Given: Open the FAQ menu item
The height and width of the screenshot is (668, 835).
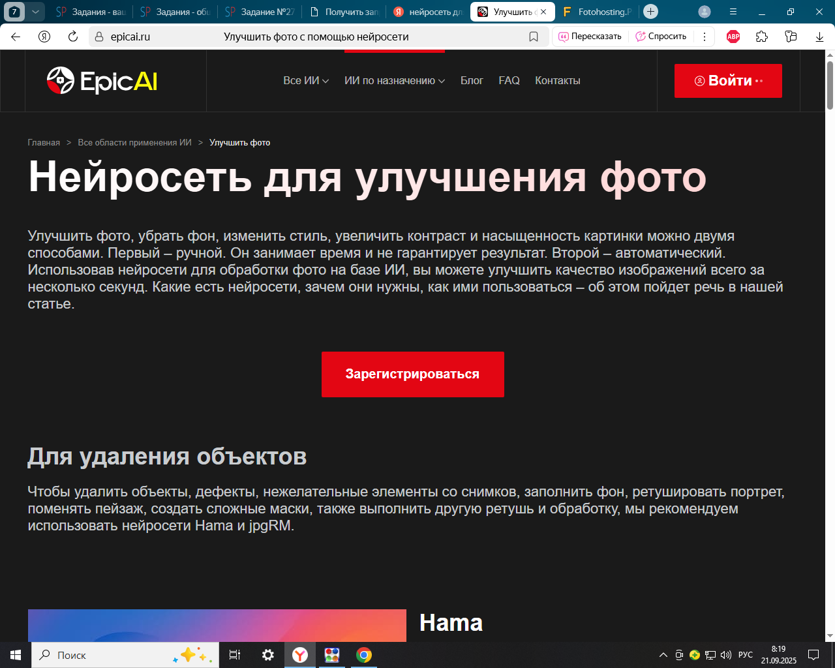Looking at the screenshot, I should tap(509, 81).
